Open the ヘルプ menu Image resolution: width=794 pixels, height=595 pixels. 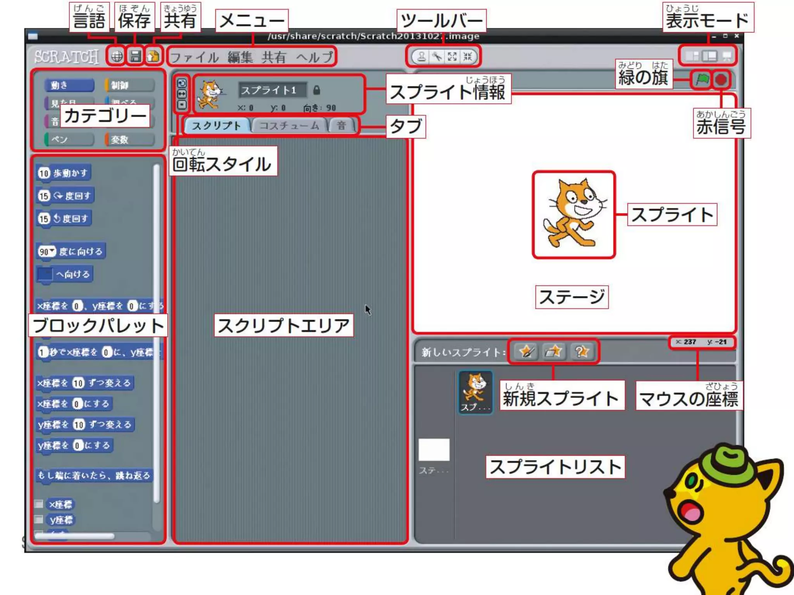coord(314,57)
